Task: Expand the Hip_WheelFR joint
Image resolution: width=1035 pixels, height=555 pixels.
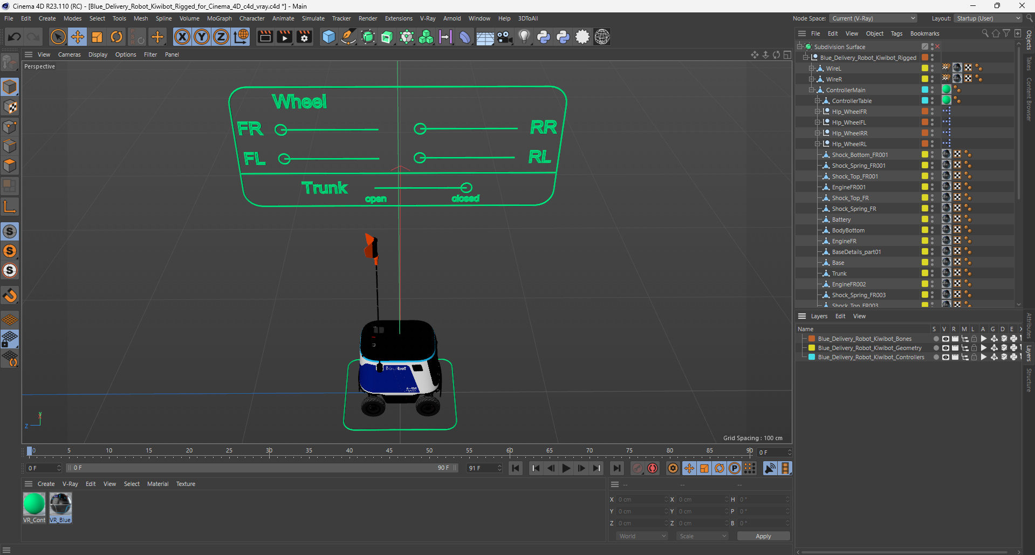Action: tap(818, 112)
